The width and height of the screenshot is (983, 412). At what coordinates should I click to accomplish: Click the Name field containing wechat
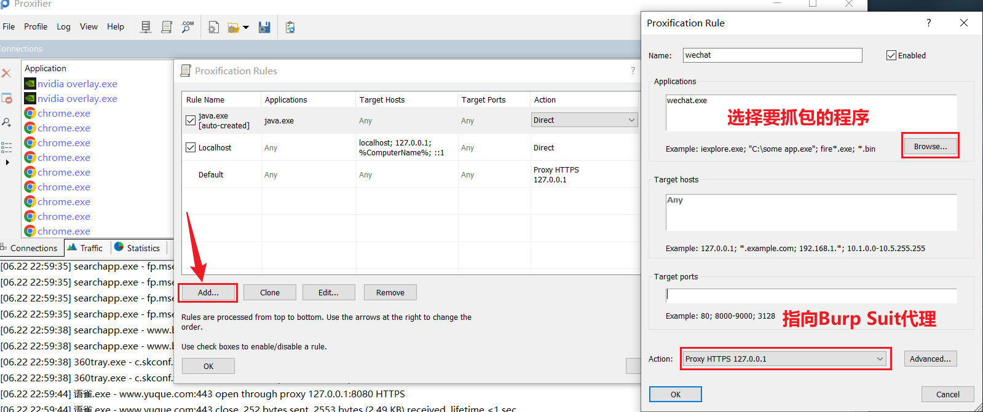(772, 55)
